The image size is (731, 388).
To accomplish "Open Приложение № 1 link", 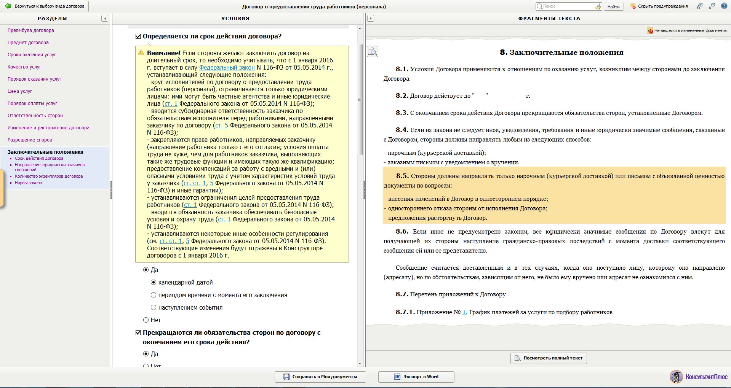I will (464, 312).
